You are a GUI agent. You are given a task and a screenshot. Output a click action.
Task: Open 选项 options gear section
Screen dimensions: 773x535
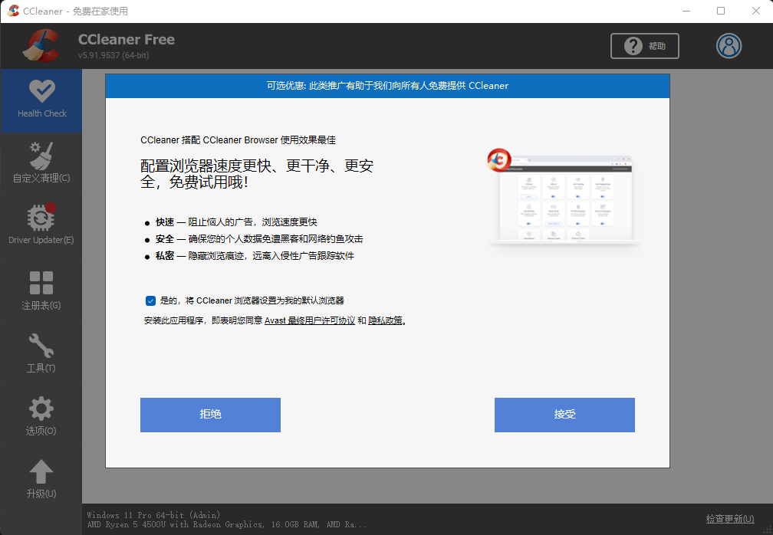(41, 415)
